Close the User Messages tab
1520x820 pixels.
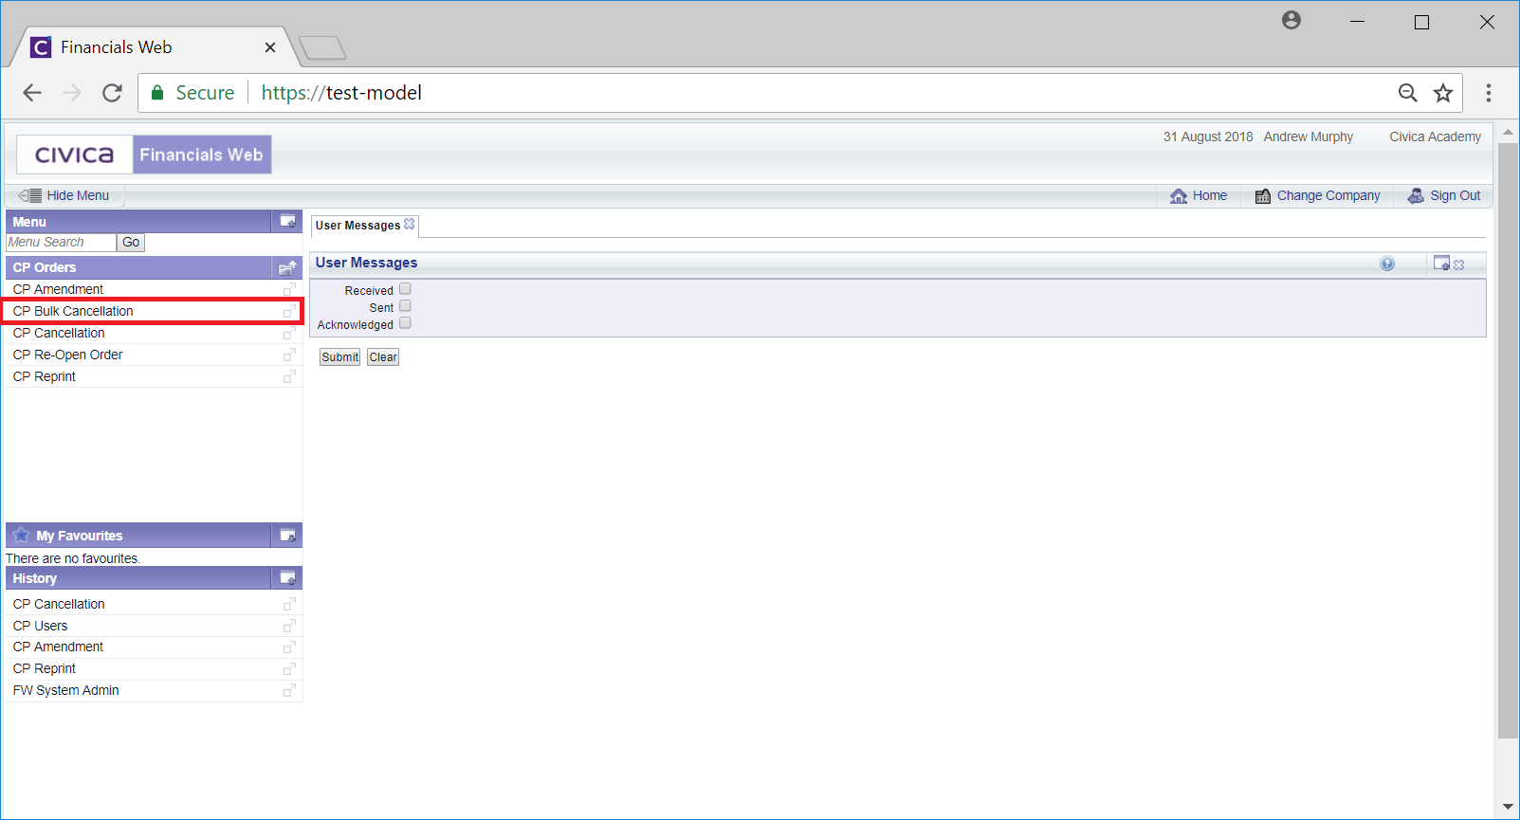410,224
